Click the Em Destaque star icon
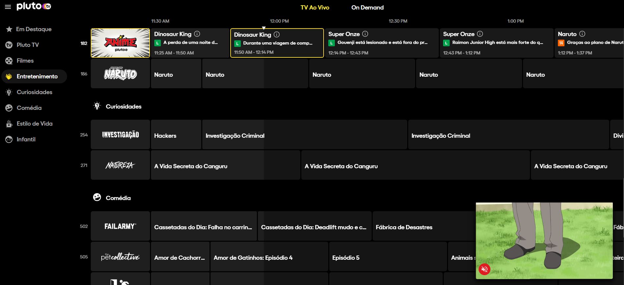The height and width of the screenshot is (285, 624). [x=9, y=29]
